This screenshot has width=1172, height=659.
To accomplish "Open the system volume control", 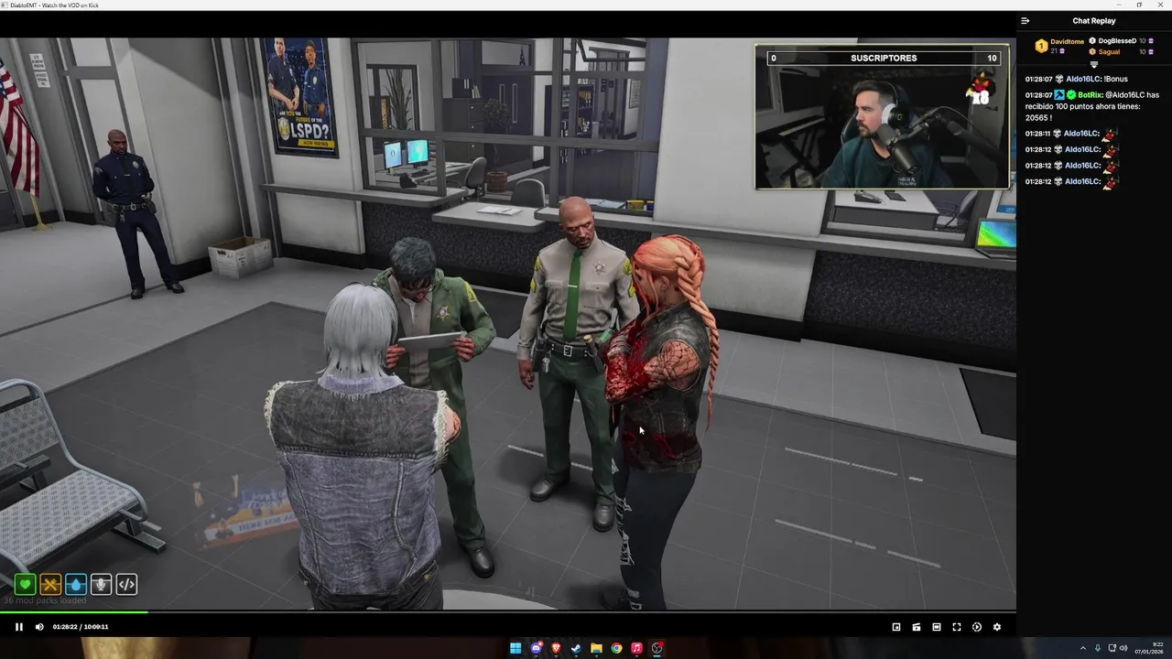I will 1123,648.
